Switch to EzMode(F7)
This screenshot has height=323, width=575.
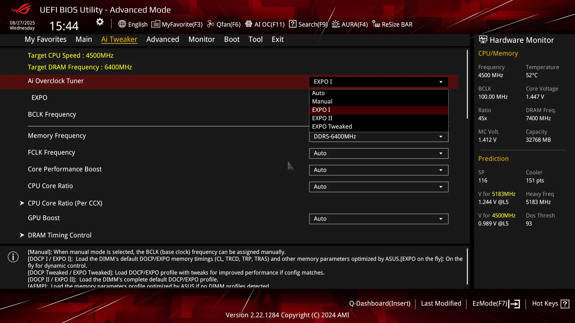[x=496, y=304]
